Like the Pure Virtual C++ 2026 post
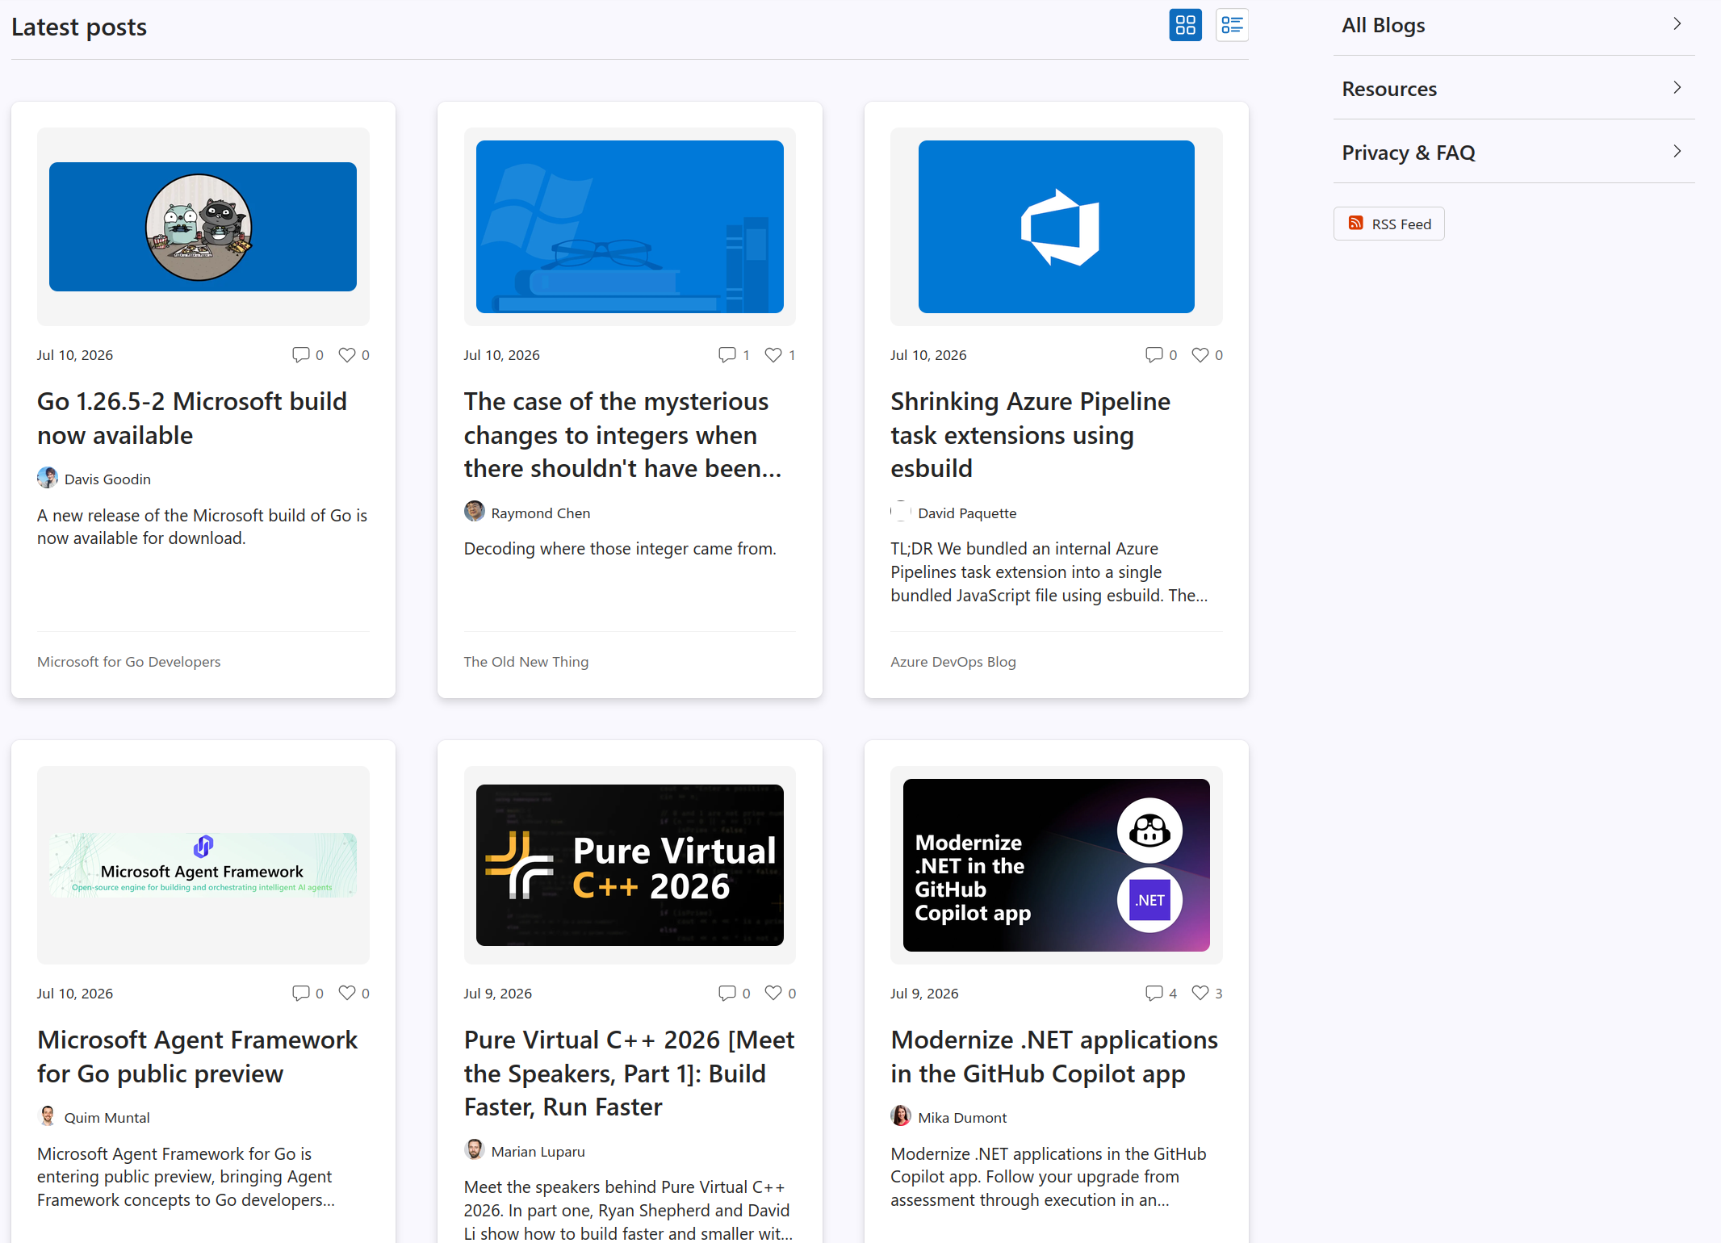Image resolution: width=1721 pixels, height=1243 pixels. coord(773,993)
